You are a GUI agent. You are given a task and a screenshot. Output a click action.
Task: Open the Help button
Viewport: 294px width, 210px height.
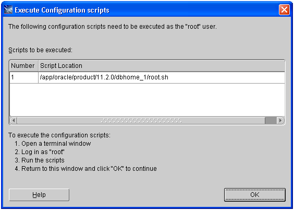point(39,195)
